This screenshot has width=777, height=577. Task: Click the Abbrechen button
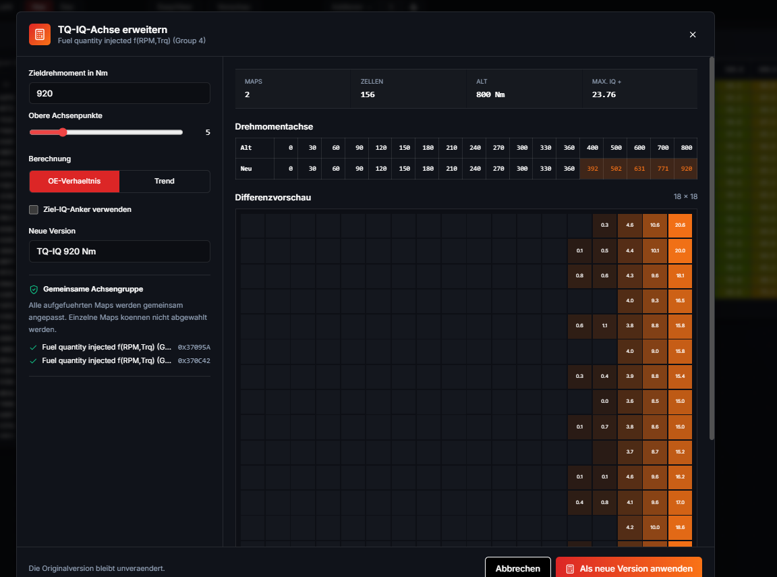[x=518, y=568]
